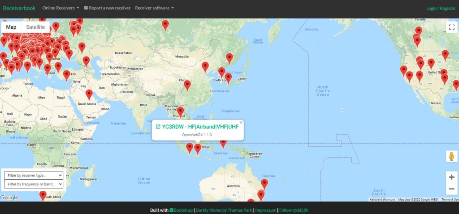This screenshot has width=459, height=214.
Task: Select the marker near Beijing
Action: pyautogui.click(x=205, y=67)
